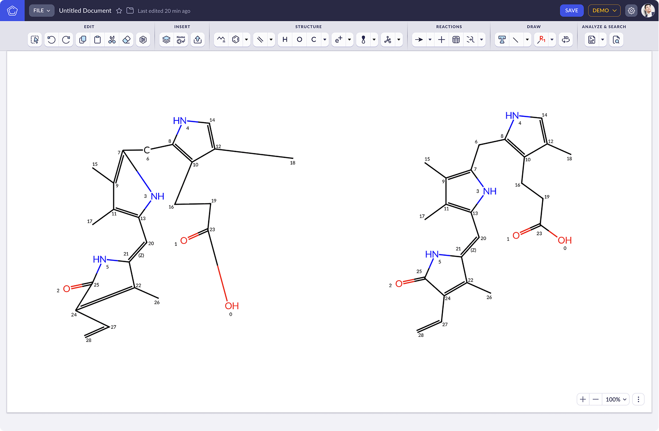Screen dimensions: 659x431
Task: Click the SAVE button
Action: [x=572, y=10]
